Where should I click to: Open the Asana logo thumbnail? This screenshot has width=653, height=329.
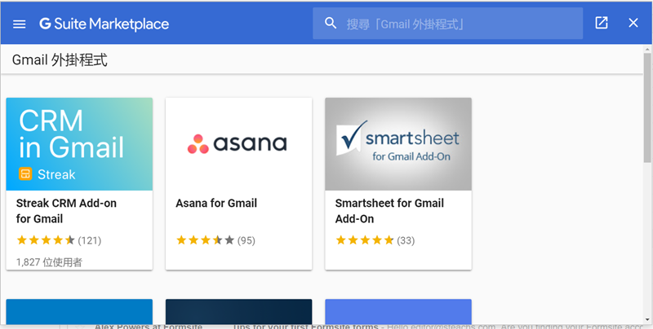click(238, 144)
